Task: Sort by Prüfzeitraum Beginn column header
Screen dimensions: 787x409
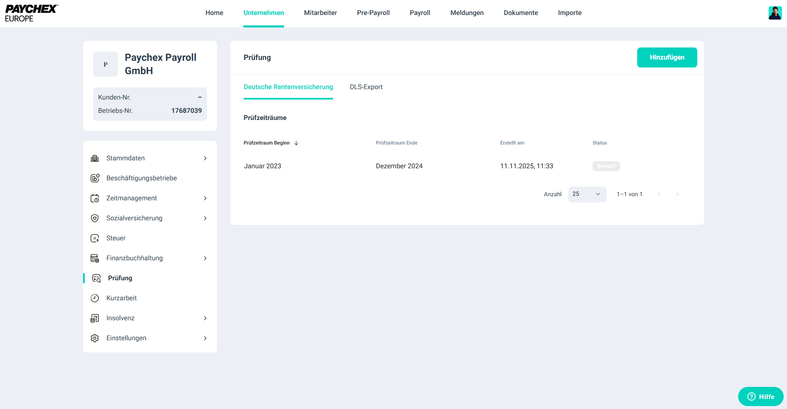Action: click(267, 143)
